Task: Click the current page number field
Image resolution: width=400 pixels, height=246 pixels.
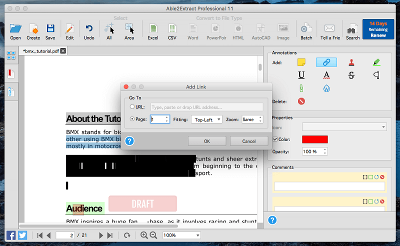Action: (65, 235)
